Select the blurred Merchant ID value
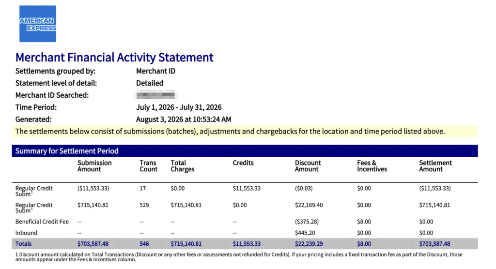Screen dimensions: 496x269 pyautogui.click(x=155, y=95)
